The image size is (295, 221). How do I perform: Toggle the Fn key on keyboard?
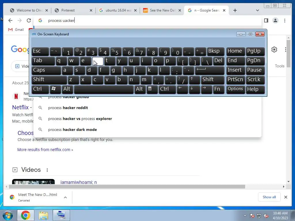click(x=219, y=89)
